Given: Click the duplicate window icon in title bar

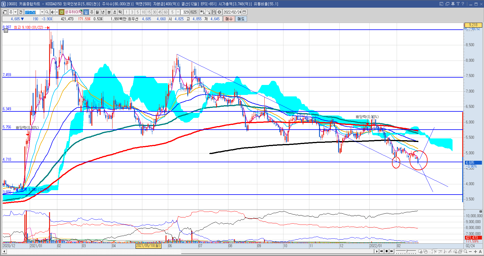Looking at the screenshot, I should pyautogui.click(x=447, y=4).
